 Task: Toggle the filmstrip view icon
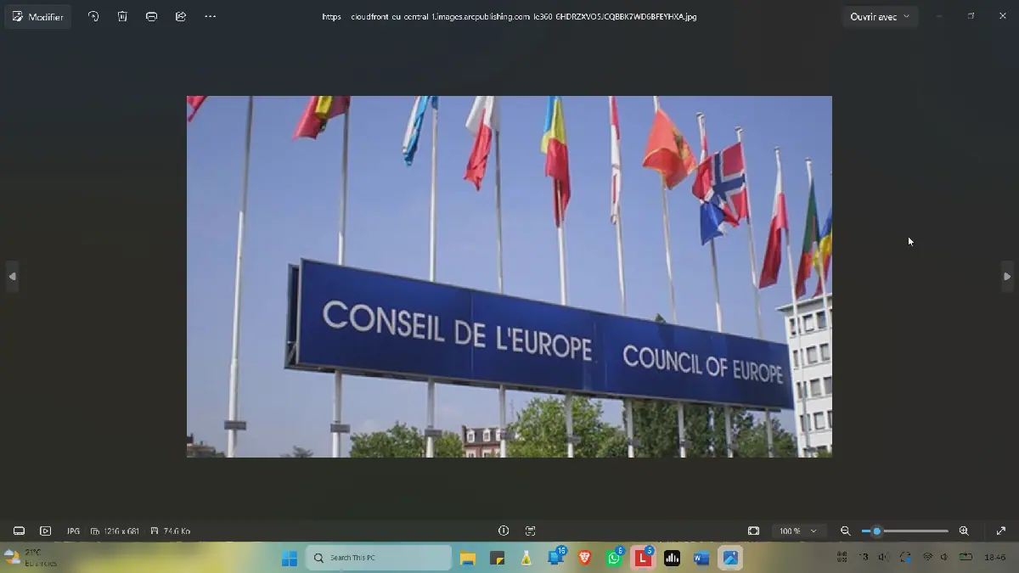19,531
